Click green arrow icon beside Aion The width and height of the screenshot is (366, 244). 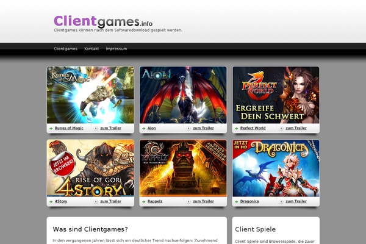pyautogui.click(x=143, y=129)
